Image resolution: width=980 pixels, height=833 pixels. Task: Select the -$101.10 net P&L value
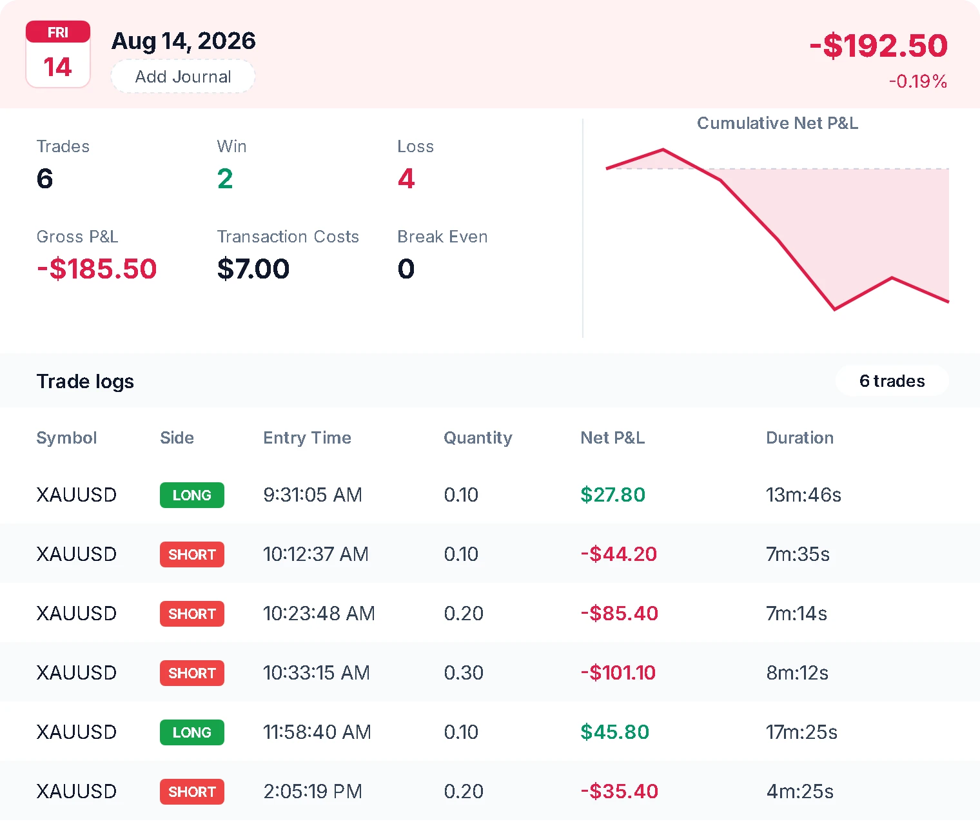click(618, 672)
